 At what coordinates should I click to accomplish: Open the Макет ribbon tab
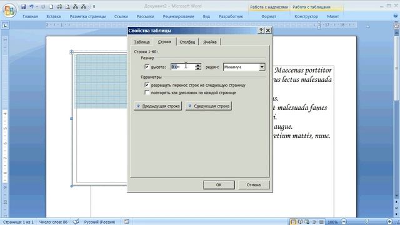[x=332, y=16]
